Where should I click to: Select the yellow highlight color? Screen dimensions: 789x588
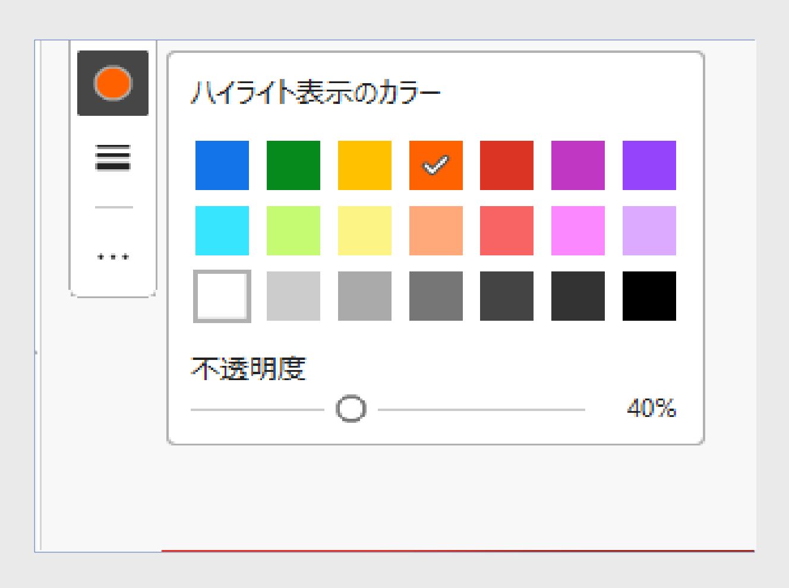(364, 165)
